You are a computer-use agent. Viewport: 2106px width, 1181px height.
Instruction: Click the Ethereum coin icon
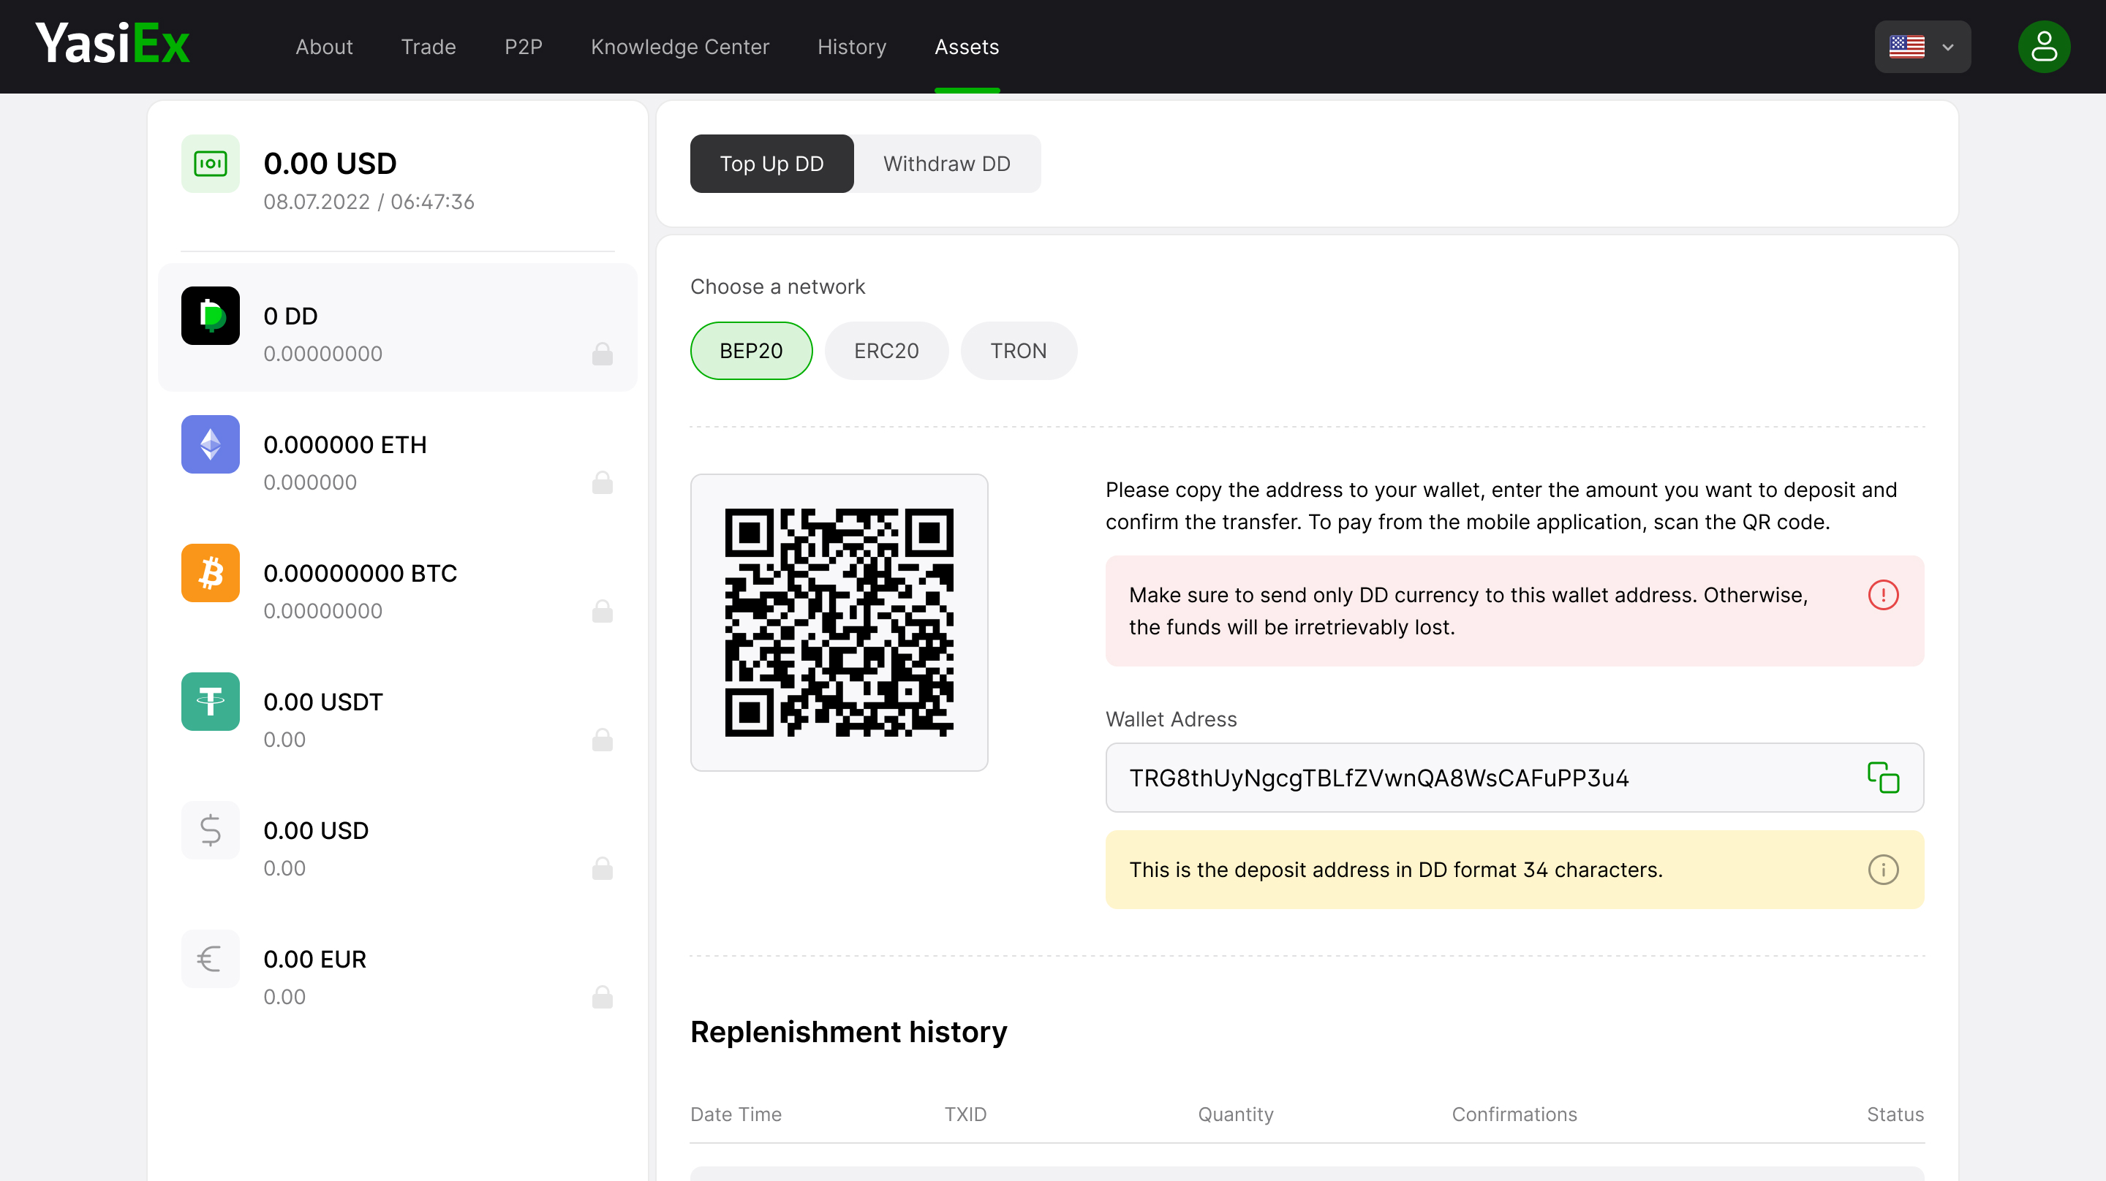(x=210, y=444)
